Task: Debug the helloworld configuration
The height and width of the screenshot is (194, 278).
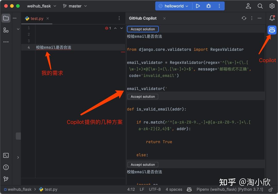Action: (208, 6)
